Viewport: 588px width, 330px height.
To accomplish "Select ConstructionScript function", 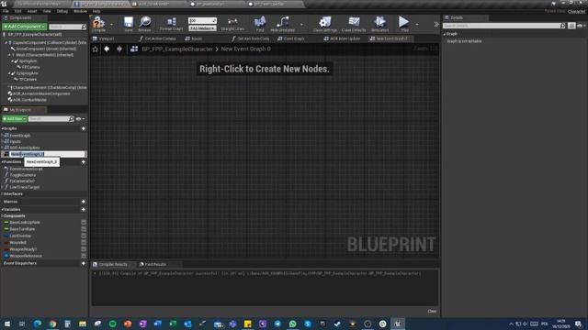I will [x=26, y=169].
